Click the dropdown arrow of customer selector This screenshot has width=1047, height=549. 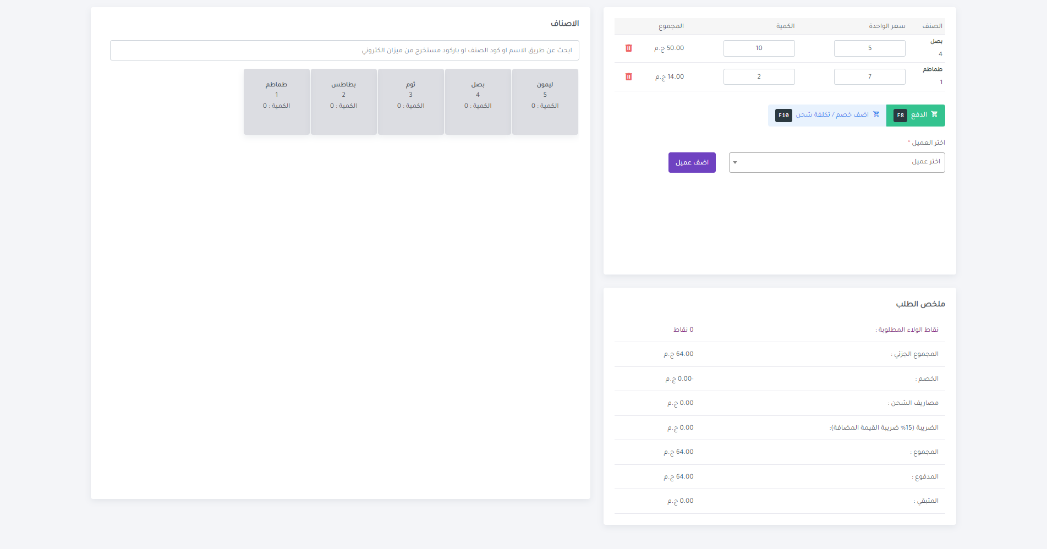point(735,162)
